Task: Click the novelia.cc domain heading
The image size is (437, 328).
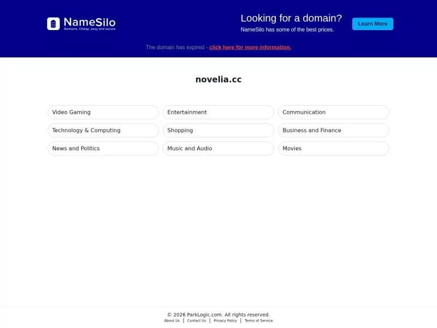Action: point(218,79)
